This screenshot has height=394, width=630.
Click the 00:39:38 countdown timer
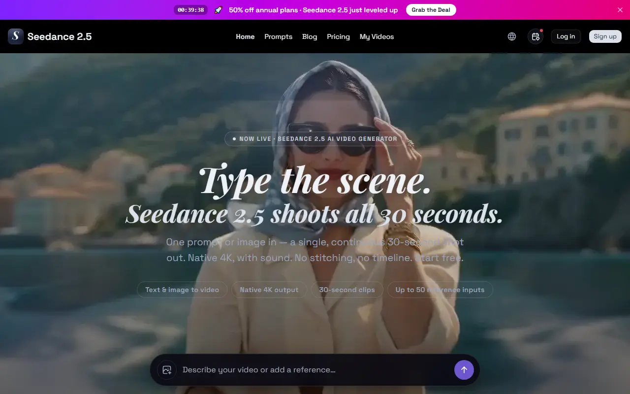coord(191,10)
